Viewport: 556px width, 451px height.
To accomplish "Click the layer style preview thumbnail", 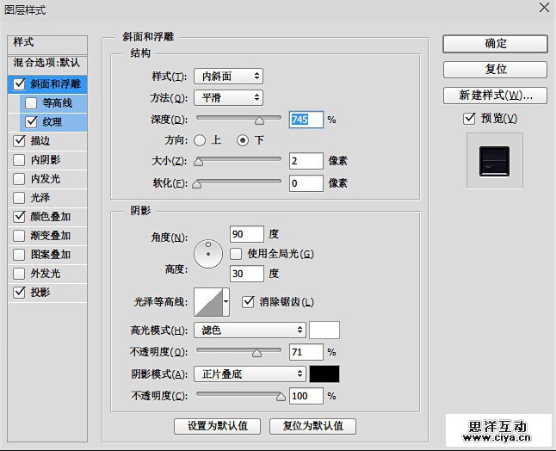I will (494, 161).
